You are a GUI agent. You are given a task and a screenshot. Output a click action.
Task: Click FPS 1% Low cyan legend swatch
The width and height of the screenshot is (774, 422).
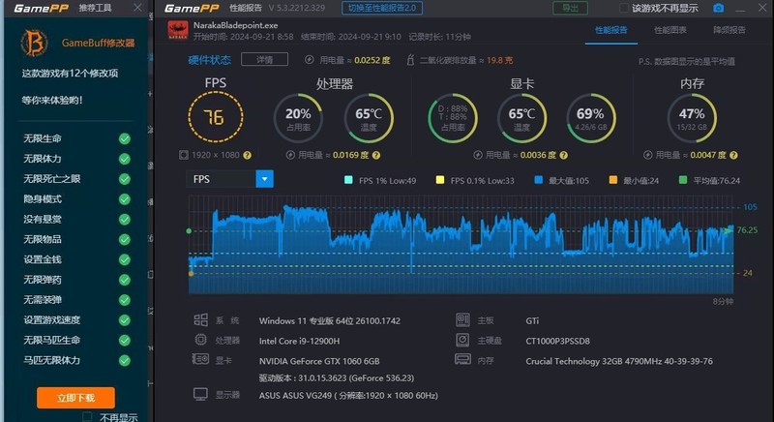[348, 180]
